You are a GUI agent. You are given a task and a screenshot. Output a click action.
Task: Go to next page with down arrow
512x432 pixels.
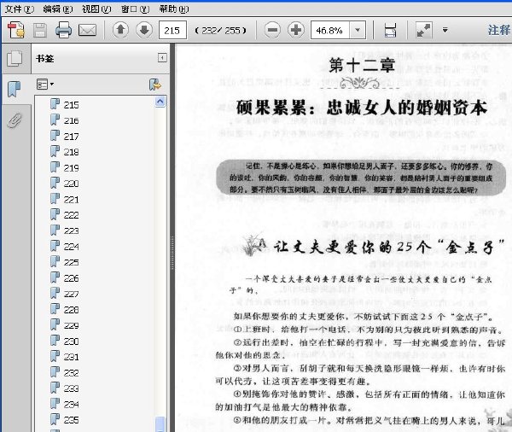(144, 30)
